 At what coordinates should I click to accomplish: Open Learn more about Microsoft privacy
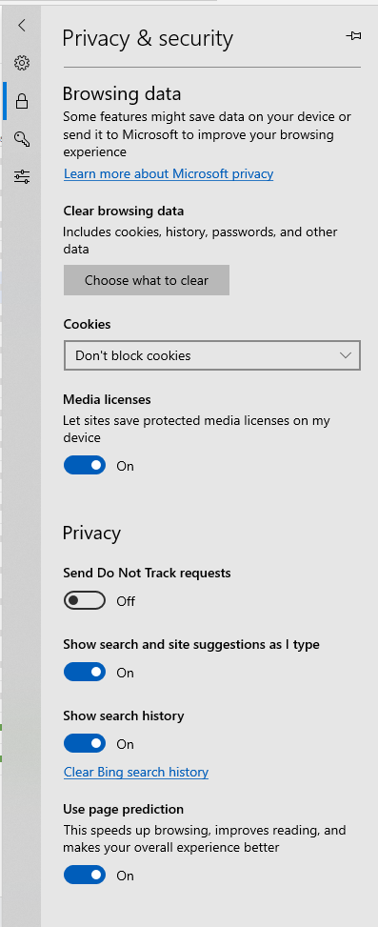click(x=169, y=173)
